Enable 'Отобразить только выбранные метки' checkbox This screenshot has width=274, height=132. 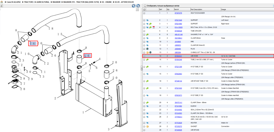tap(145, 6)
